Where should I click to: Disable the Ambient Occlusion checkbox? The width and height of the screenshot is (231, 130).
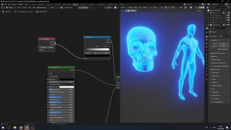(x=213, y=53)
